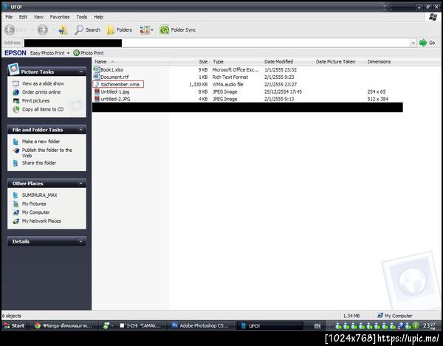The image size is (443, 346).
Task: Click the Book1.xlsx Excel file icon
Action: point(97,69)
